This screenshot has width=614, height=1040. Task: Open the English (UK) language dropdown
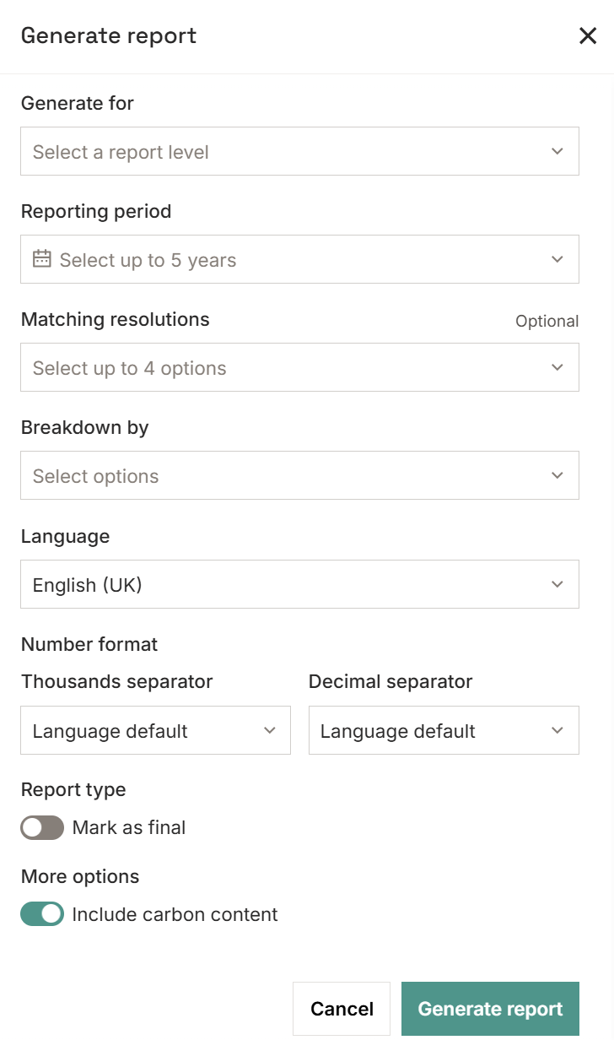point(299,584)
